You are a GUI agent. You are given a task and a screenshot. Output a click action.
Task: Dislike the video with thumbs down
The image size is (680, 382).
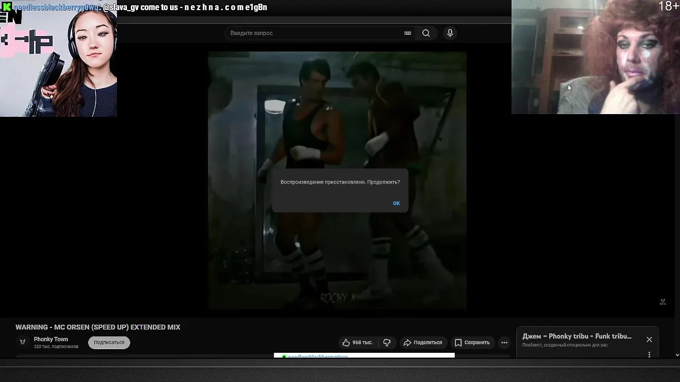(x=387, y=343)
